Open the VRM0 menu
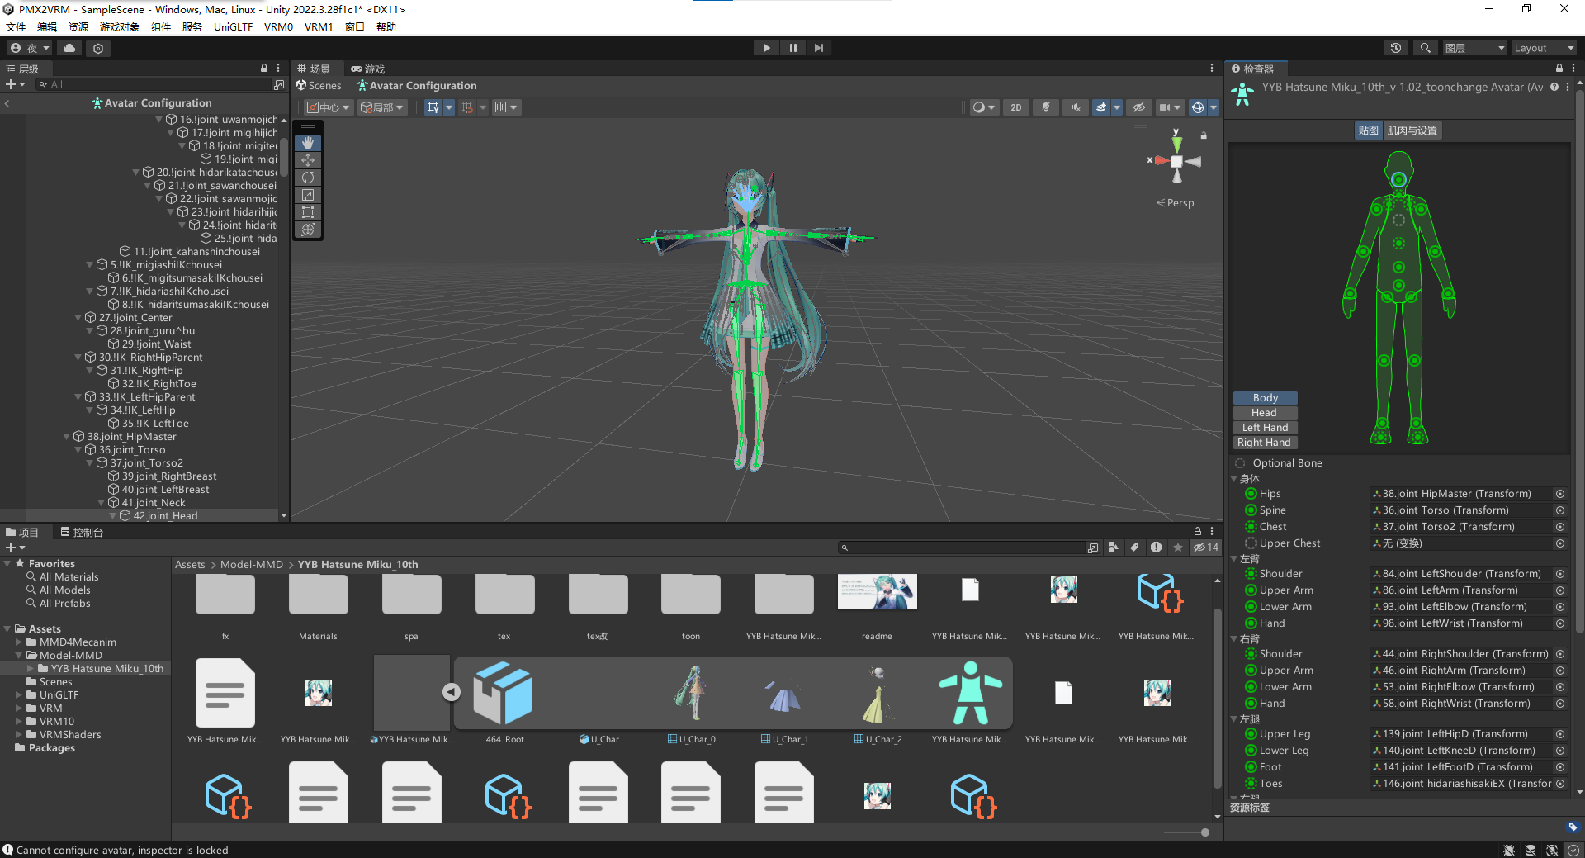Image resolution: width=1585 pixels, height=858 pixels. (278, 26)
